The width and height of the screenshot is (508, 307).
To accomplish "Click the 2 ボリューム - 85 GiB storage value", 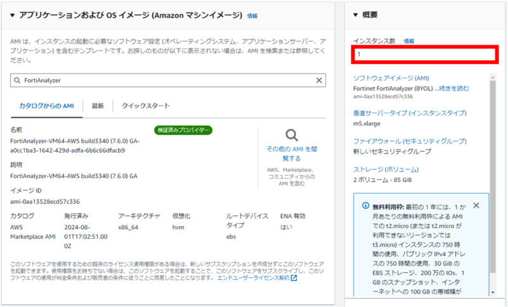I will tap(382, 180).
